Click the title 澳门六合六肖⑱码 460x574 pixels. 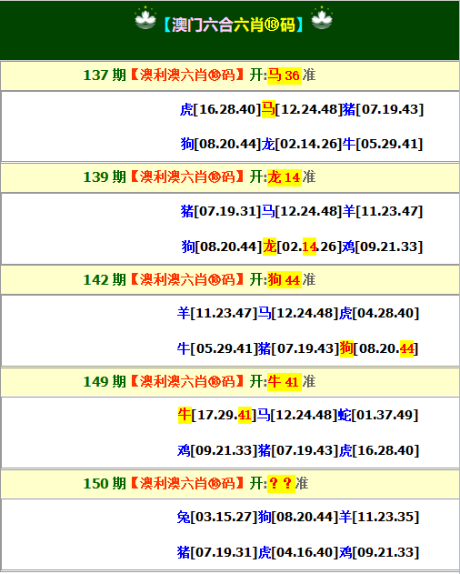coord(233,25)
